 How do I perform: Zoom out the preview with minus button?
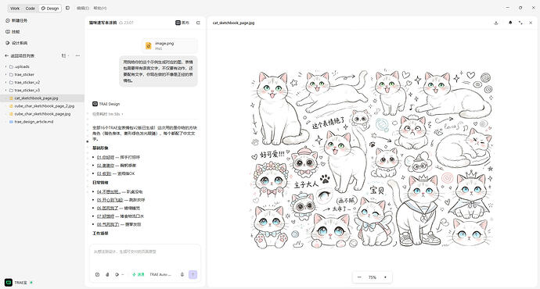[359, 277]
